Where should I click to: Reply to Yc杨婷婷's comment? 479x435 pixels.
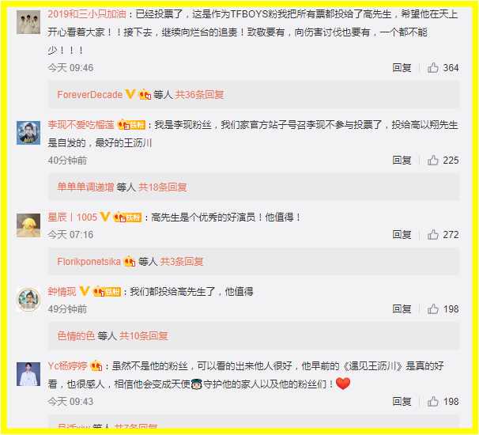click(402, 401)
